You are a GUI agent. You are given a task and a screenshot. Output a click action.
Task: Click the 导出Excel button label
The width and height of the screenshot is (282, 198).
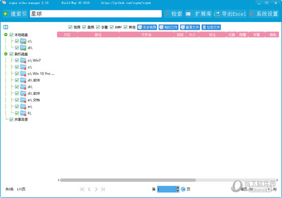click(x=234, y=14)
